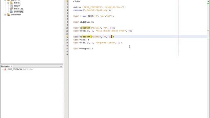Place cursor in the require fpdf.php line
Image resolution: width=210 pixels, height=118 pixels.
[92, 10]
